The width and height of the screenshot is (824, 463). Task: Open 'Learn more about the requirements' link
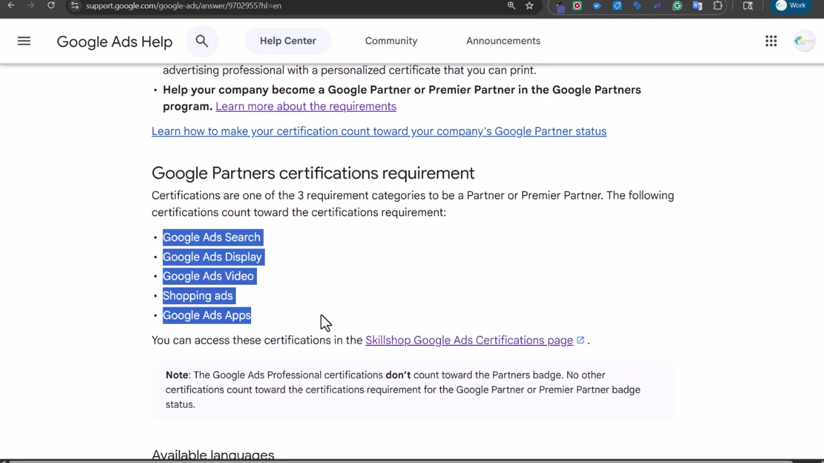(306, 106)
